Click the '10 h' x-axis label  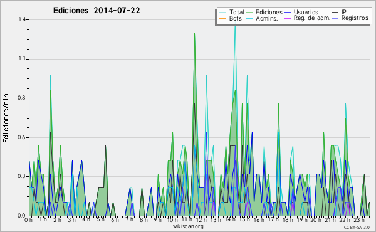click(172, 219)
